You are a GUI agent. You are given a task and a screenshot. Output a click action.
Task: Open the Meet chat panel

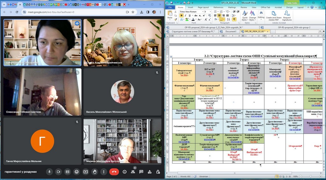click(141, 172)
